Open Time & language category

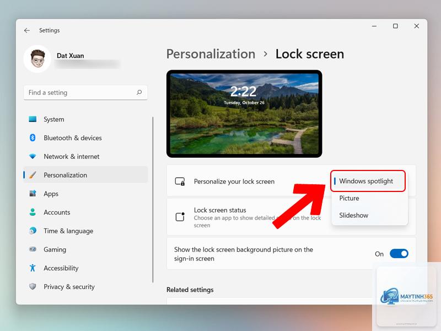click(x=85, y=231)
